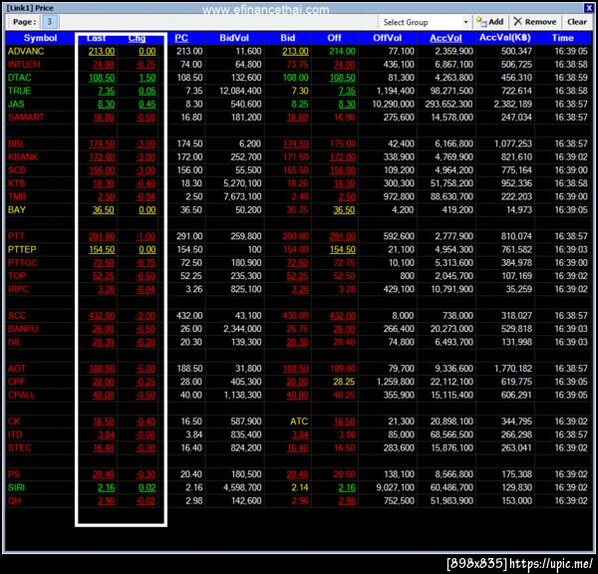This screenshot has width=598, height=574.
Task: Click CPF offer price 28.25
Action: (344, 382)
